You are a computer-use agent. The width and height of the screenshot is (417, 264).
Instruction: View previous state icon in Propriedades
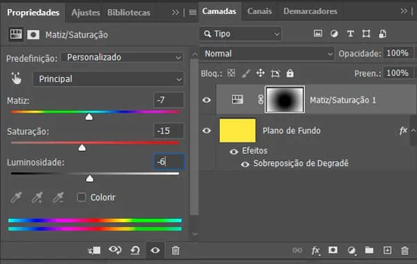pos(115,250)
